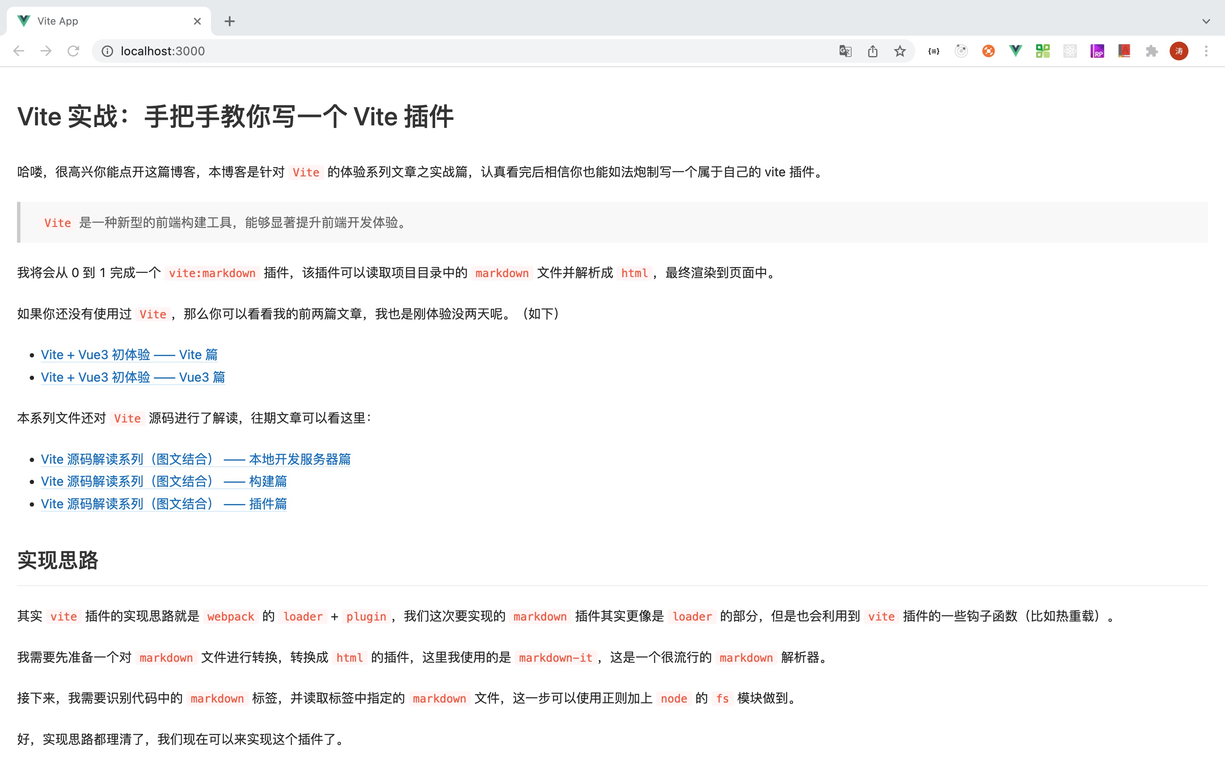The height and width of the screenshot is (765, 1225).
Task: Open a new tab with plus button
Action: [x=230, y=21]
